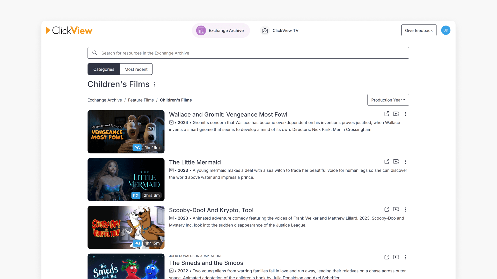
Task: Expand the Production Year sort dropdown
Action: tap(388, 100)
